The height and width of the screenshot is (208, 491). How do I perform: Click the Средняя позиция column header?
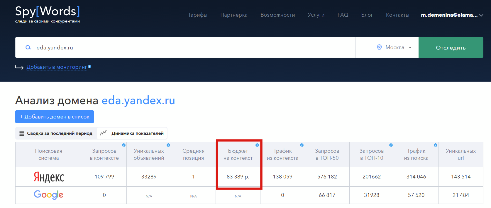pyautogui.click(x=194, y=154)
